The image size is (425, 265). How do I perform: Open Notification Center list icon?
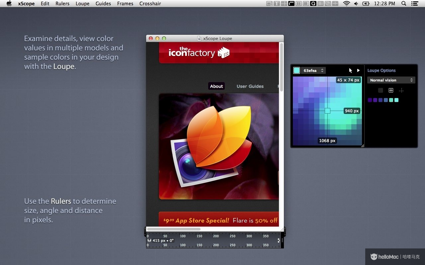414,4
